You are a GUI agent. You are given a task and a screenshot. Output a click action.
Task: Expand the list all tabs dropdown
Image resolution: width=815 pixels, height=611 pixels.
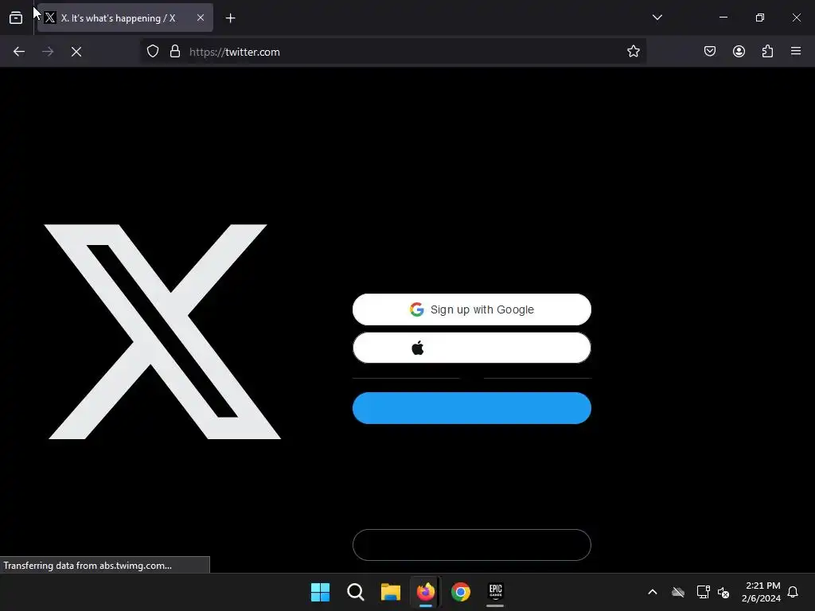[x=657, y=18]
